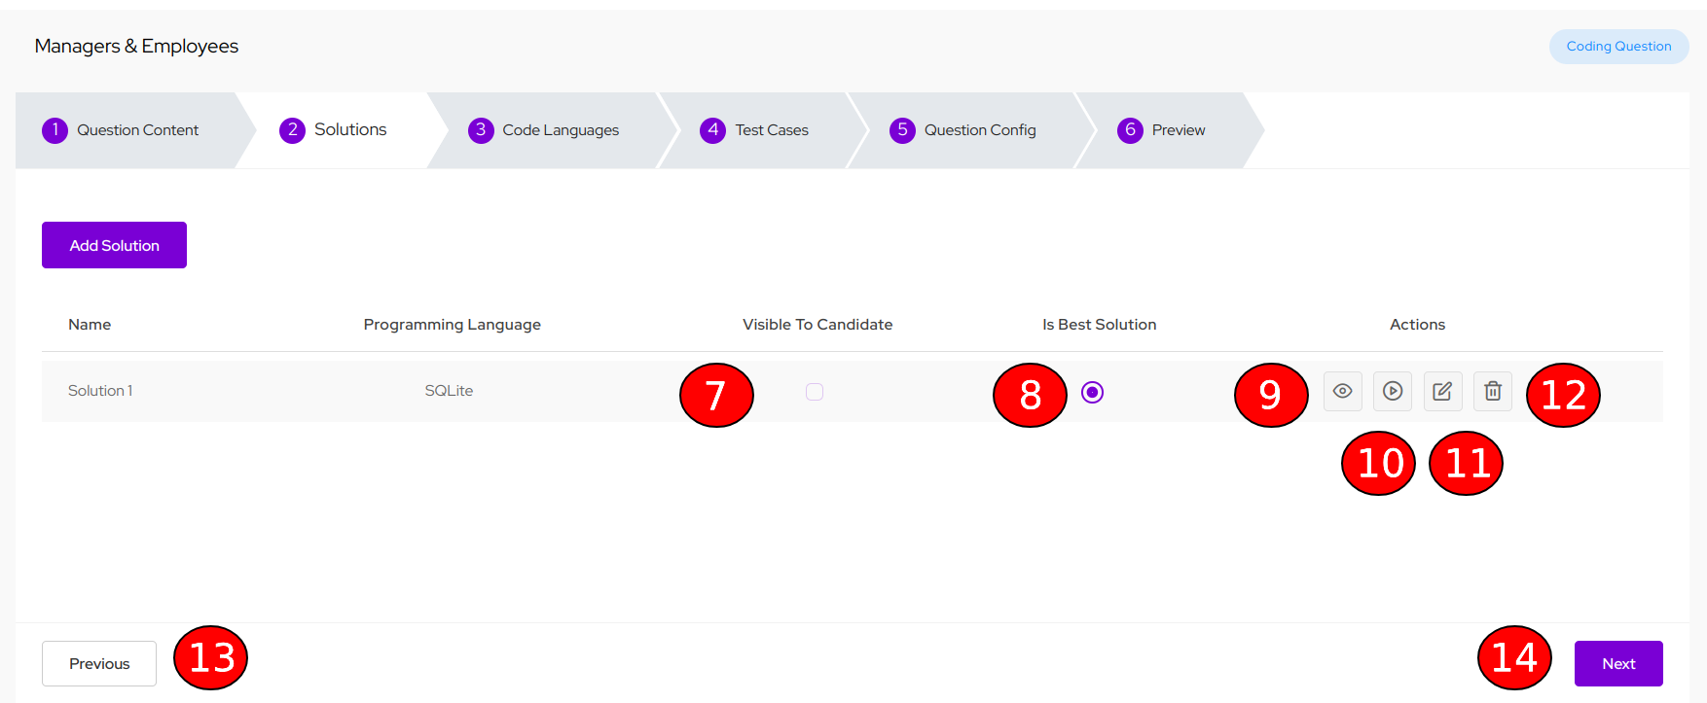Click the Actions column header
Screen dimensions: 1707x703
click(1417, 325)
